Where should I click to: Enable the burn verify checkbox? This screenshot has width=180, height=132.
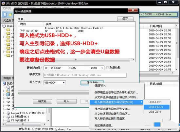pos(107,68)
